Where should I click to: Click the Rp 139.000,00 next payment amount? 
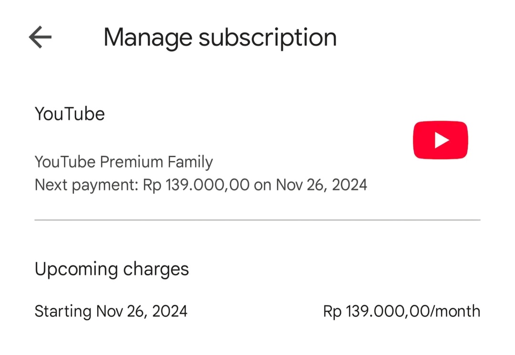click(x=196, y=185)
